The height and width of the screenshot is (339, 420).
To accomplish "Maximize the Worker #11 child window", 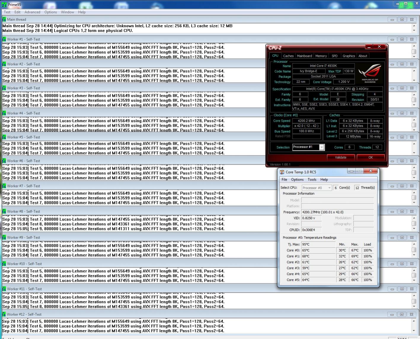I will coord(402,289).
